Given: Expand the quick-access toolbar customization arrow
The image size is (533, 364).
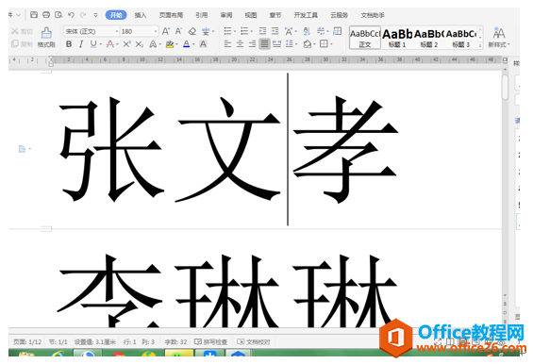Looking at the screenshot, I should coord(96,15).
